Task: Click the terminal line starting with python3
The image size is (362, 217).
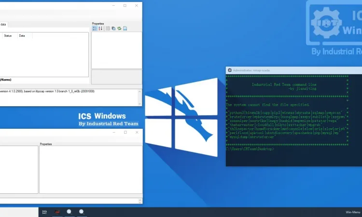Action: pos(286,113)
